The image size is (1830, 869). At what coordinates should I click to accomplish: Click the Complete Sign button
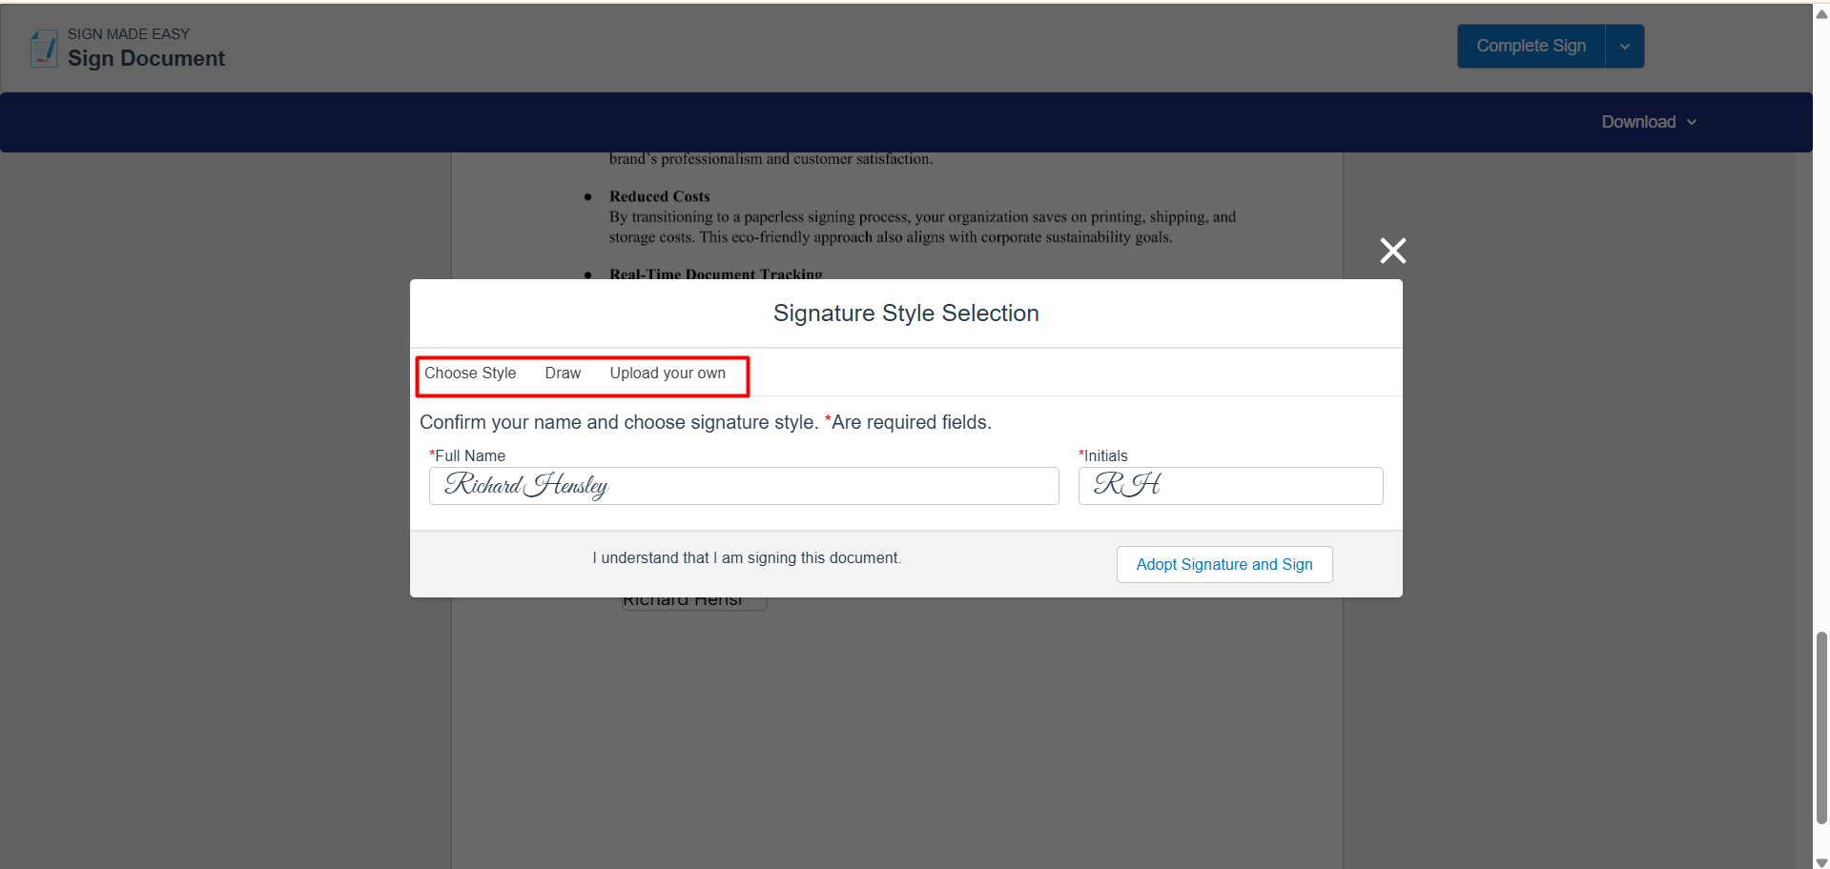1531,46
